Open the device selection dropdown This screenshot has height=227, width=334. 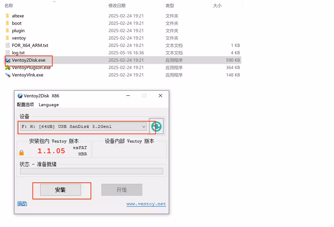[x=83, y=126]
